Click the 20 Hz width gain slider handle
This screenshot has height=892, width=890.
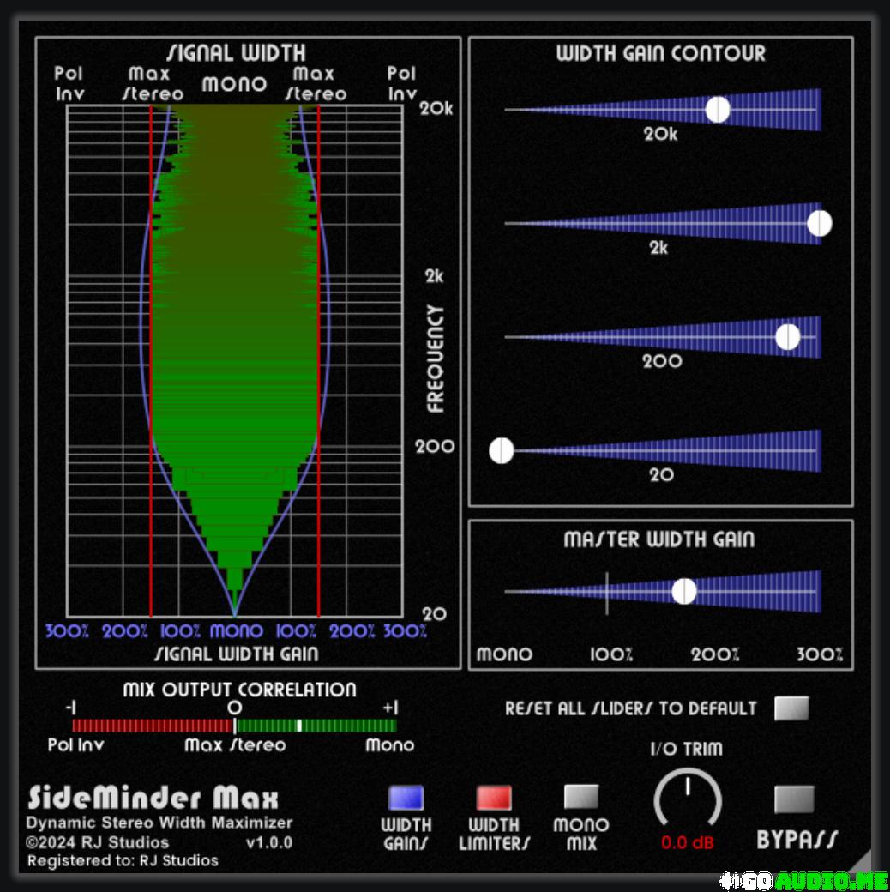click(x=502, y=450)
